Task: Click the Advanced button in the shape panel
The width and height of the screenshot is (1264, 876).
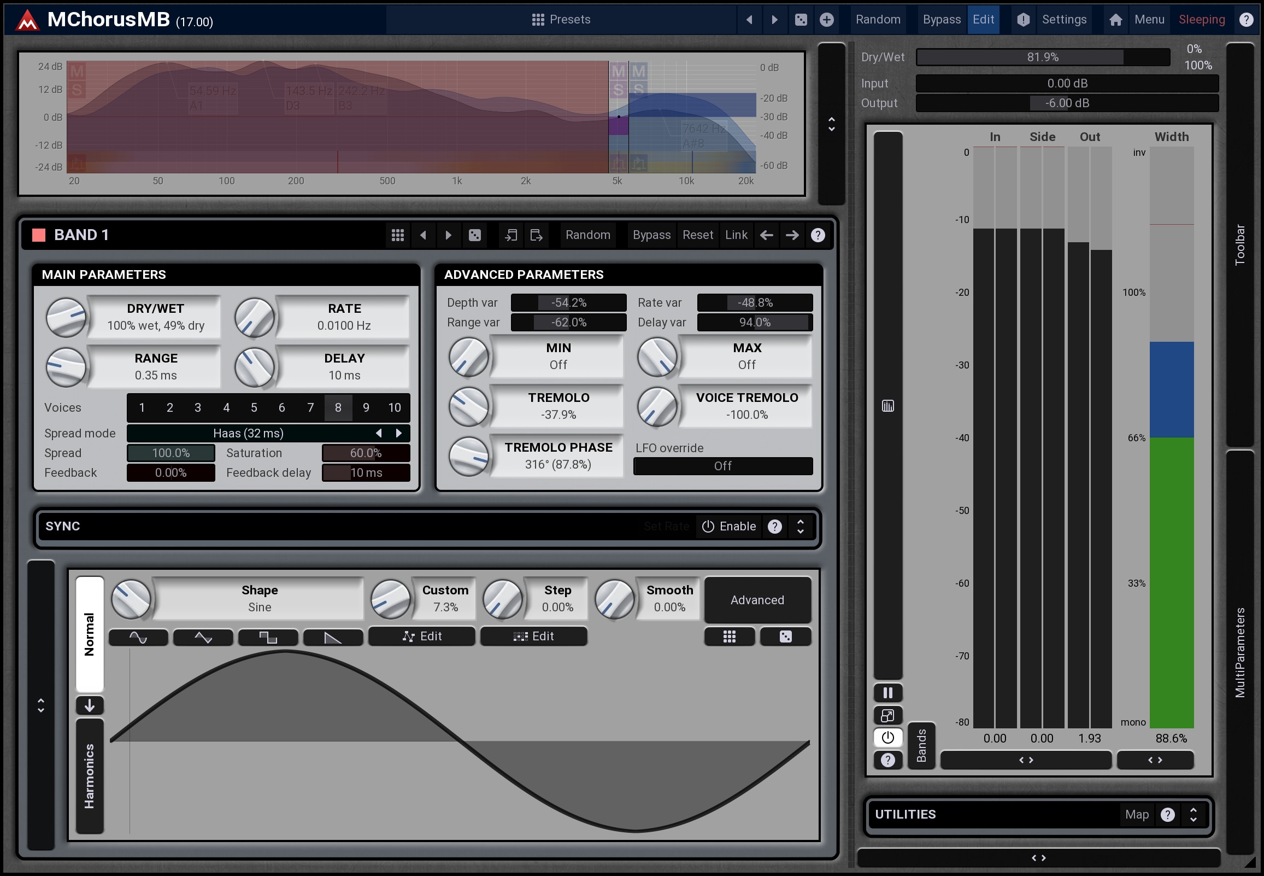Action: click(x=757, y=600)
